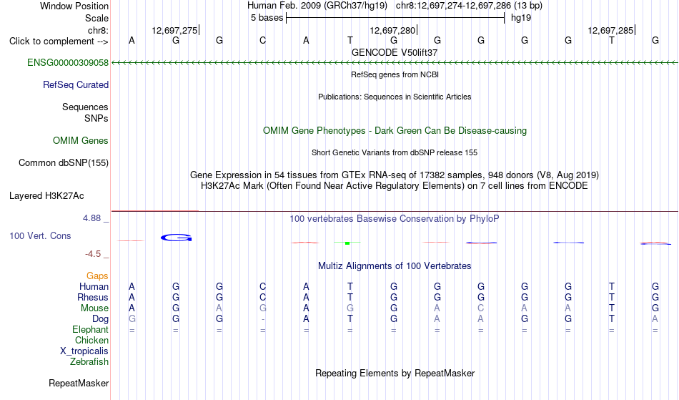
Task: Click '100 vertebrates Basewise Conservation by PhyloP' title
Action: pos(395,218)
